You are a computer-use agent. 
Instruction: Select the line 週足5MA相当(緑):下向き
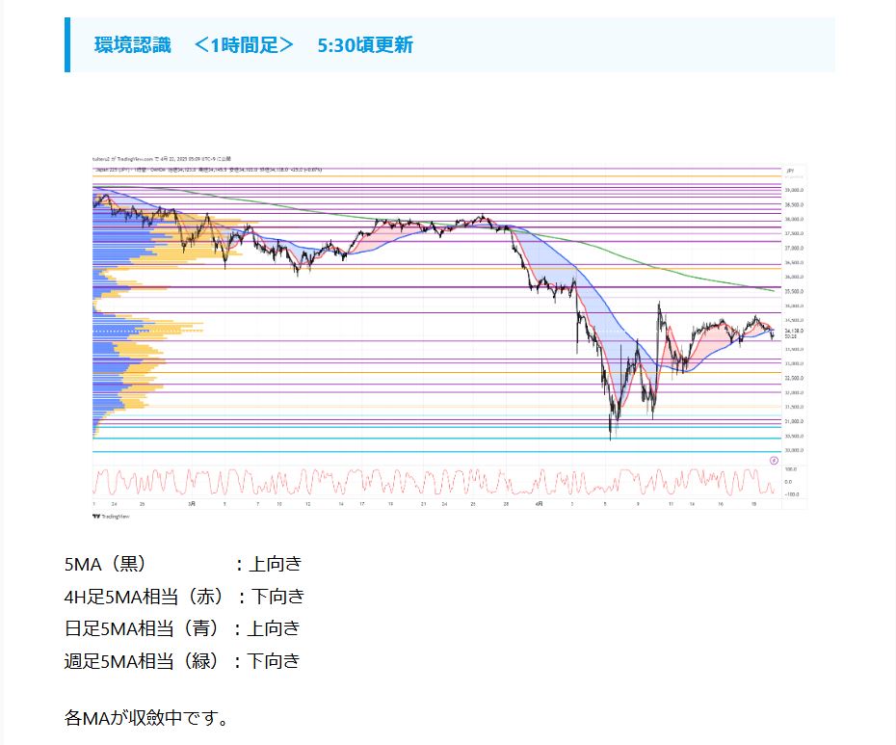click(x=182, y=661)
